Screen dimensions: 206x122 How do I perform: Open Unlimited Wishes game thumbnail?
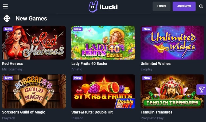(x=172, y=43)
